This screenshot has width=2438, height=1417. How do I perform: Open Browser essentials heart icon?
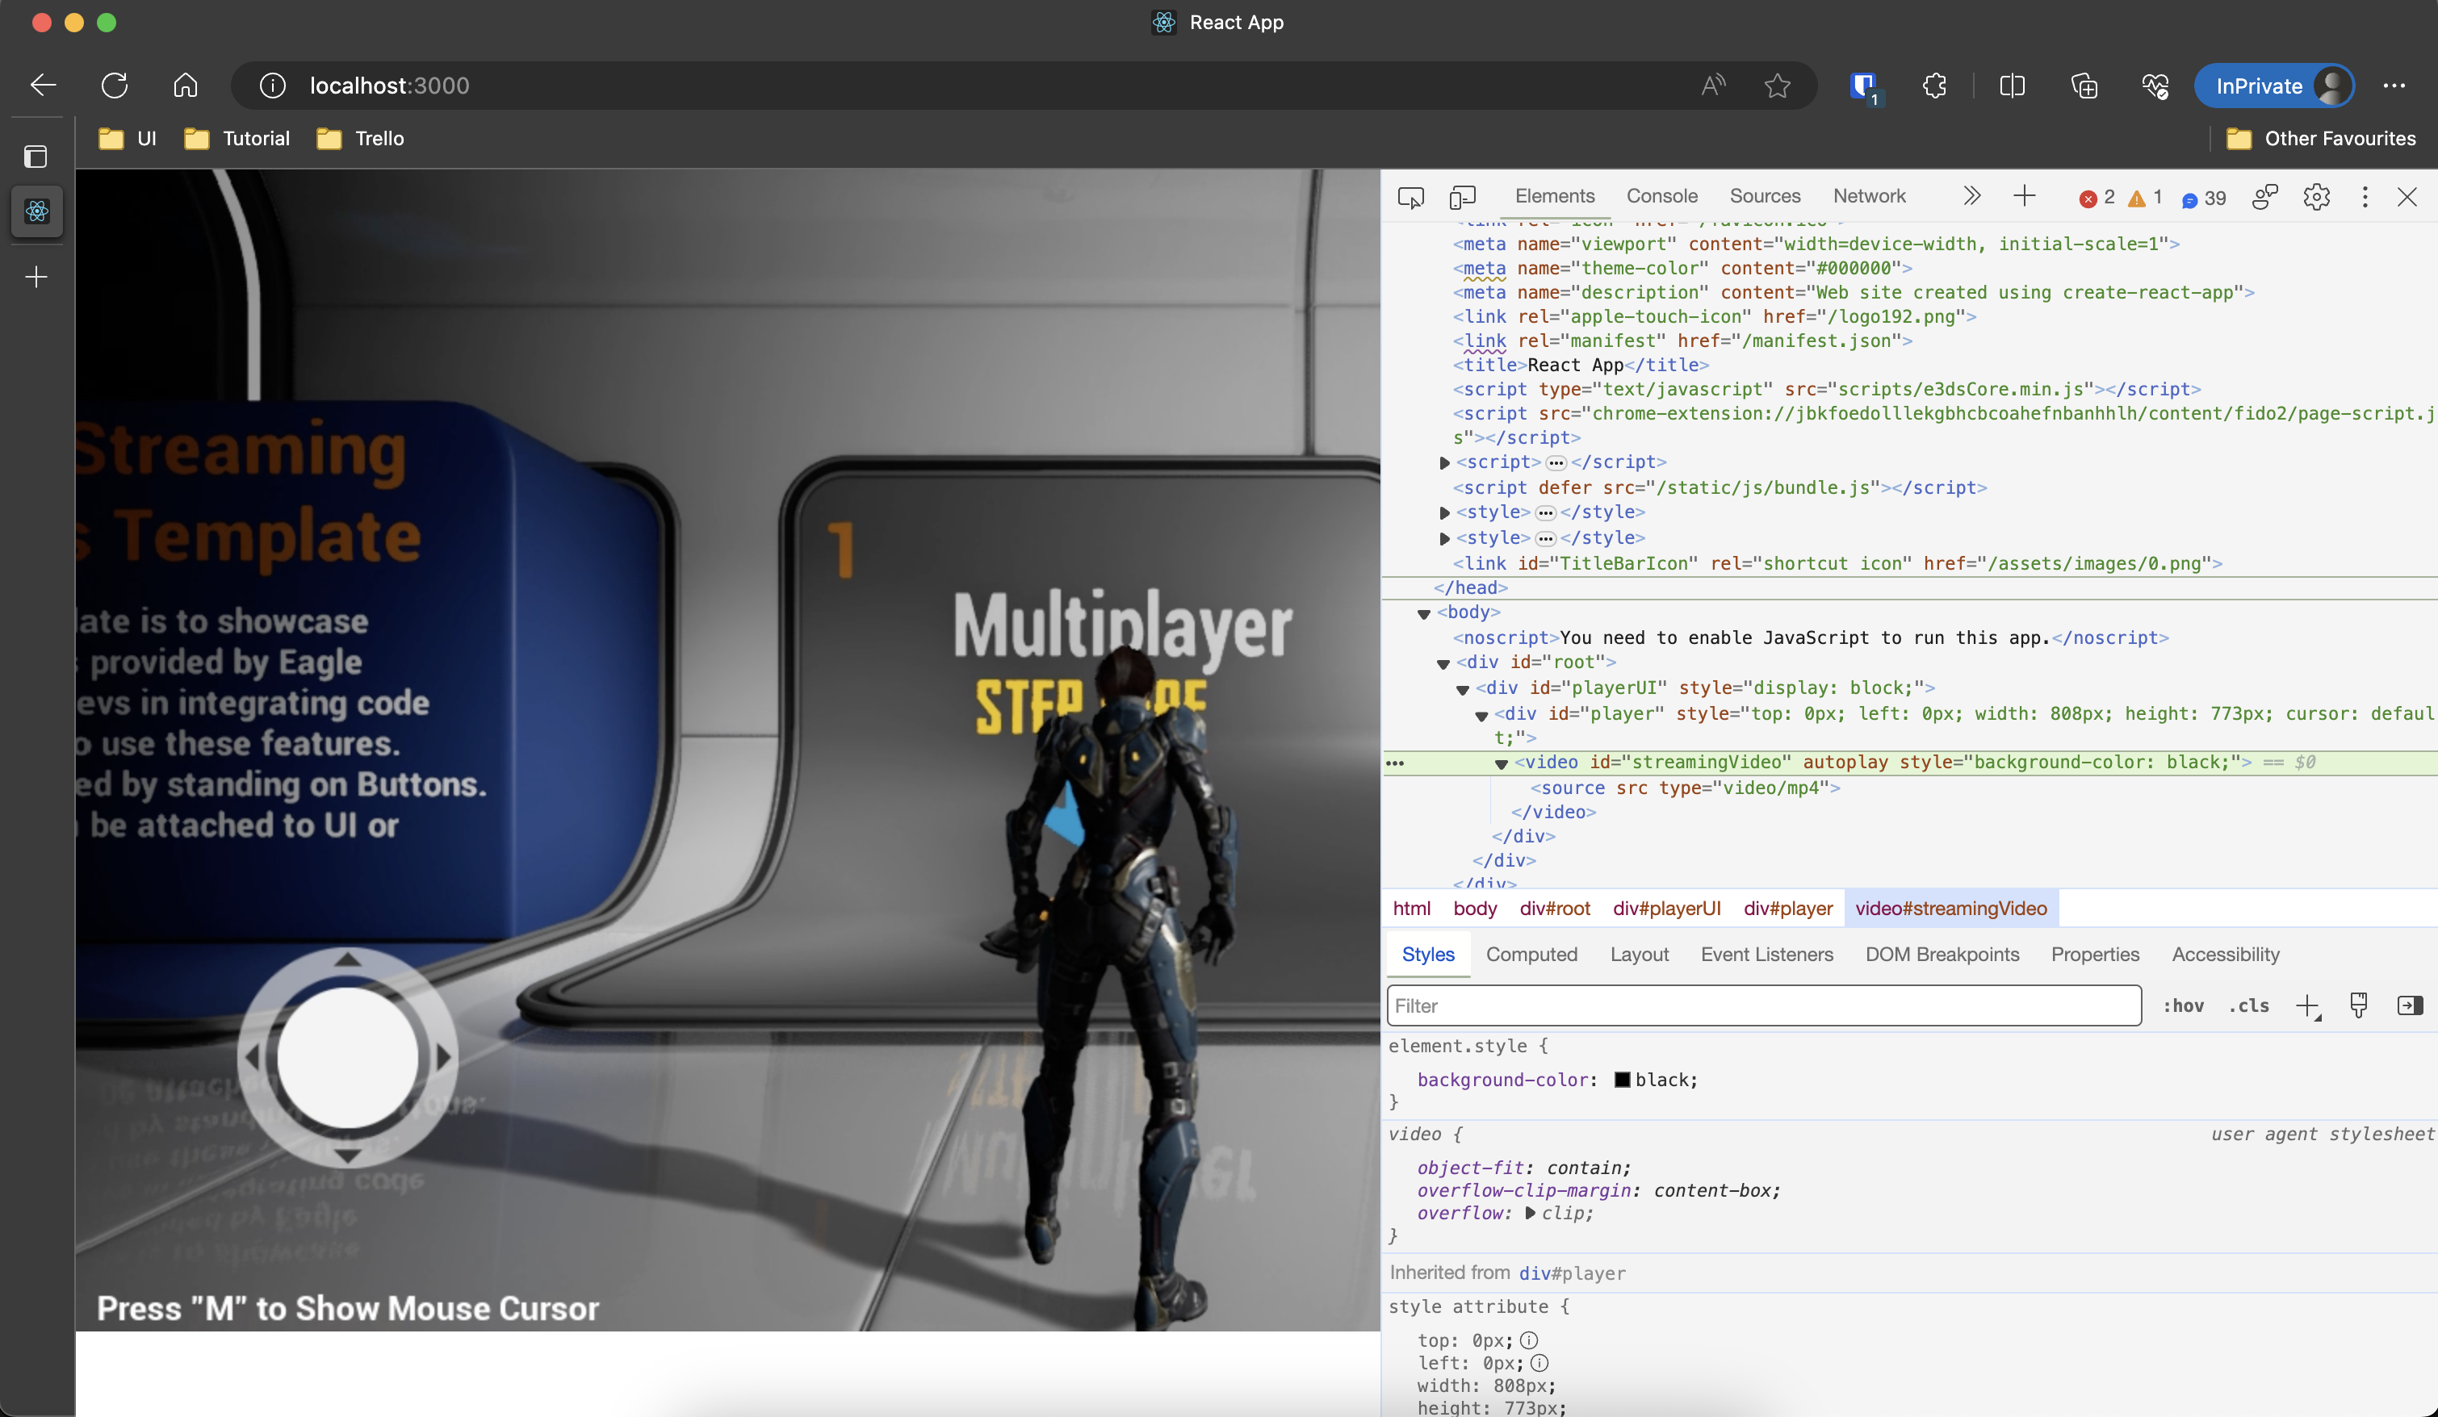[x=2155, y=86]
